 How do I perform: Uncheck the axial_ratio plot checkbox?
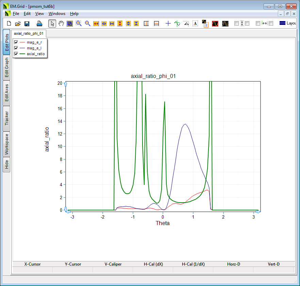click(x=16, y=54)
